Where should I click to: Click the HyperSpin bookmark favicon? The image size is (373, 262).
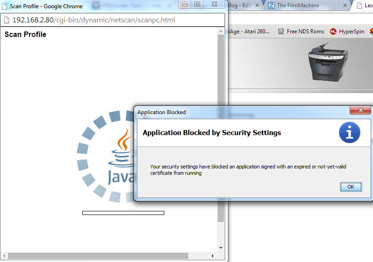[x=333, y=31]
